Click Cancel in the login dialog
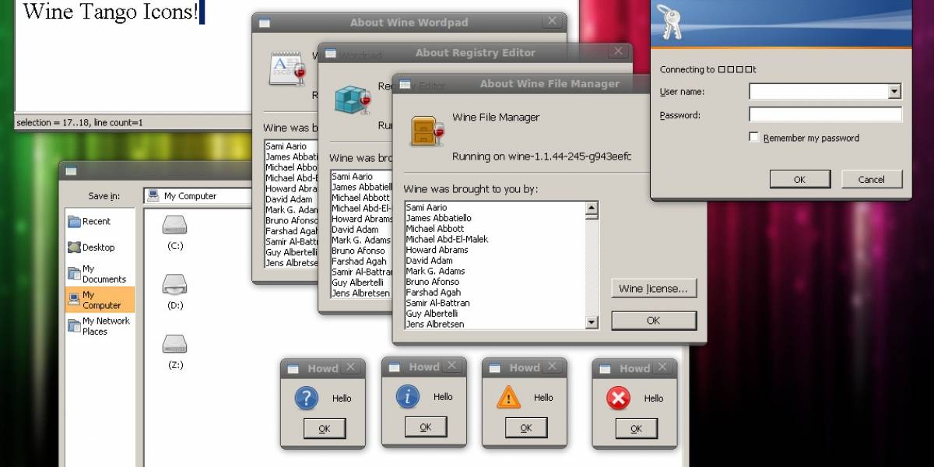The height and width of the screenshot is (467, 934). pos(872,179)
